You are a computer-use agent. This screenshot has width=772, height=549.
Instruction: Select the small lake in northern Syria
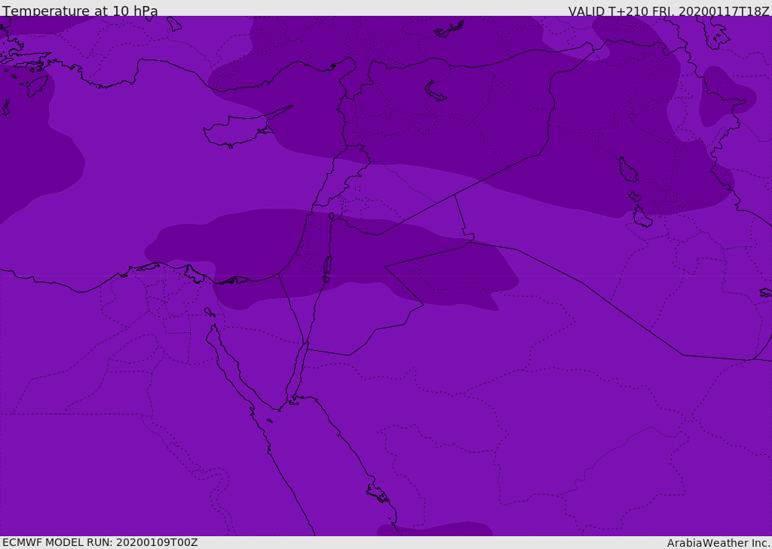(x=436, y=91)
